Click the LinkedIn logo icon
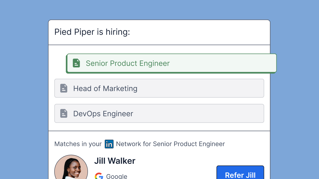This screenshot has height=179, width=319. 109,144
